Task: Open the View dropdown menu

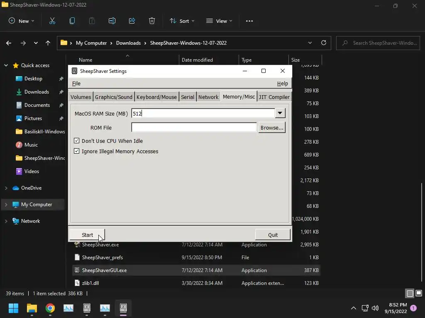Action: [219, 21]
